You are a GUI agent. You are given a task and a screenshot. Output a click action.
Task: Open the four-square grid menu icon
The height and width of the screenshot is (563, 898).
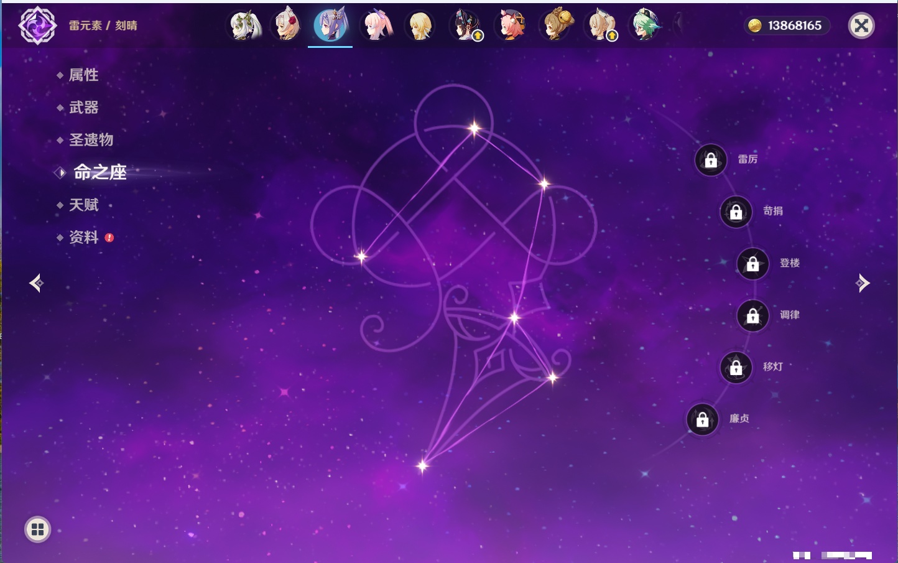37,529
